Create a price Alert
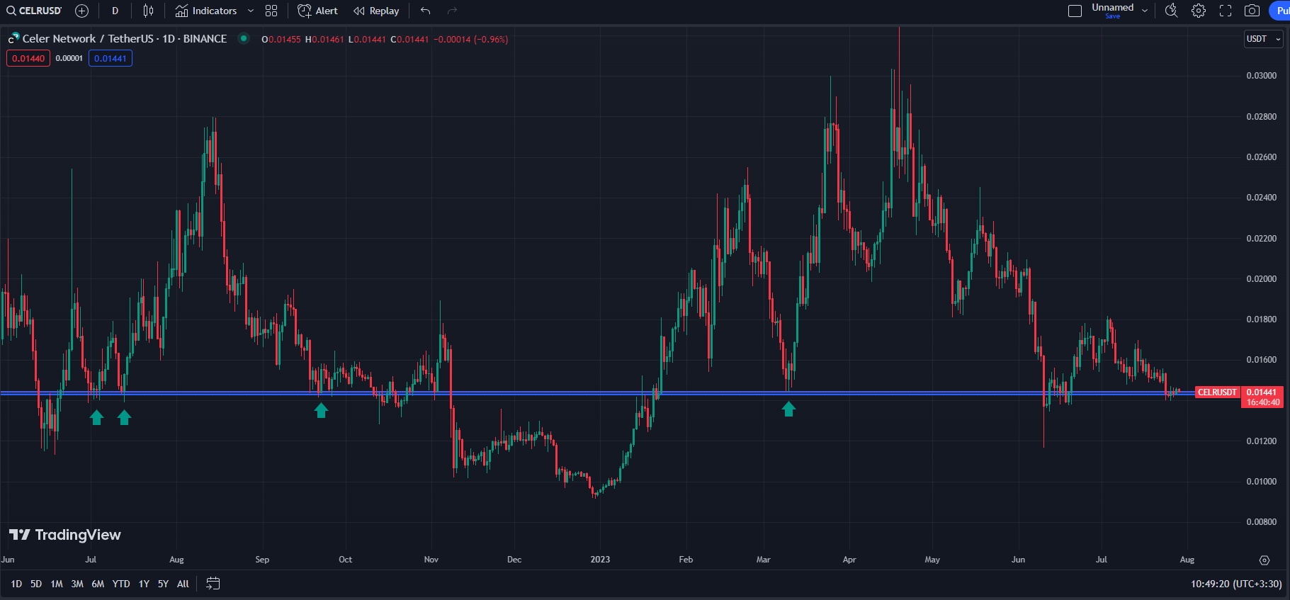Image resolution: width=1290 pixels, height=600 pixels. pyautogui.click(x=318, y=11)
